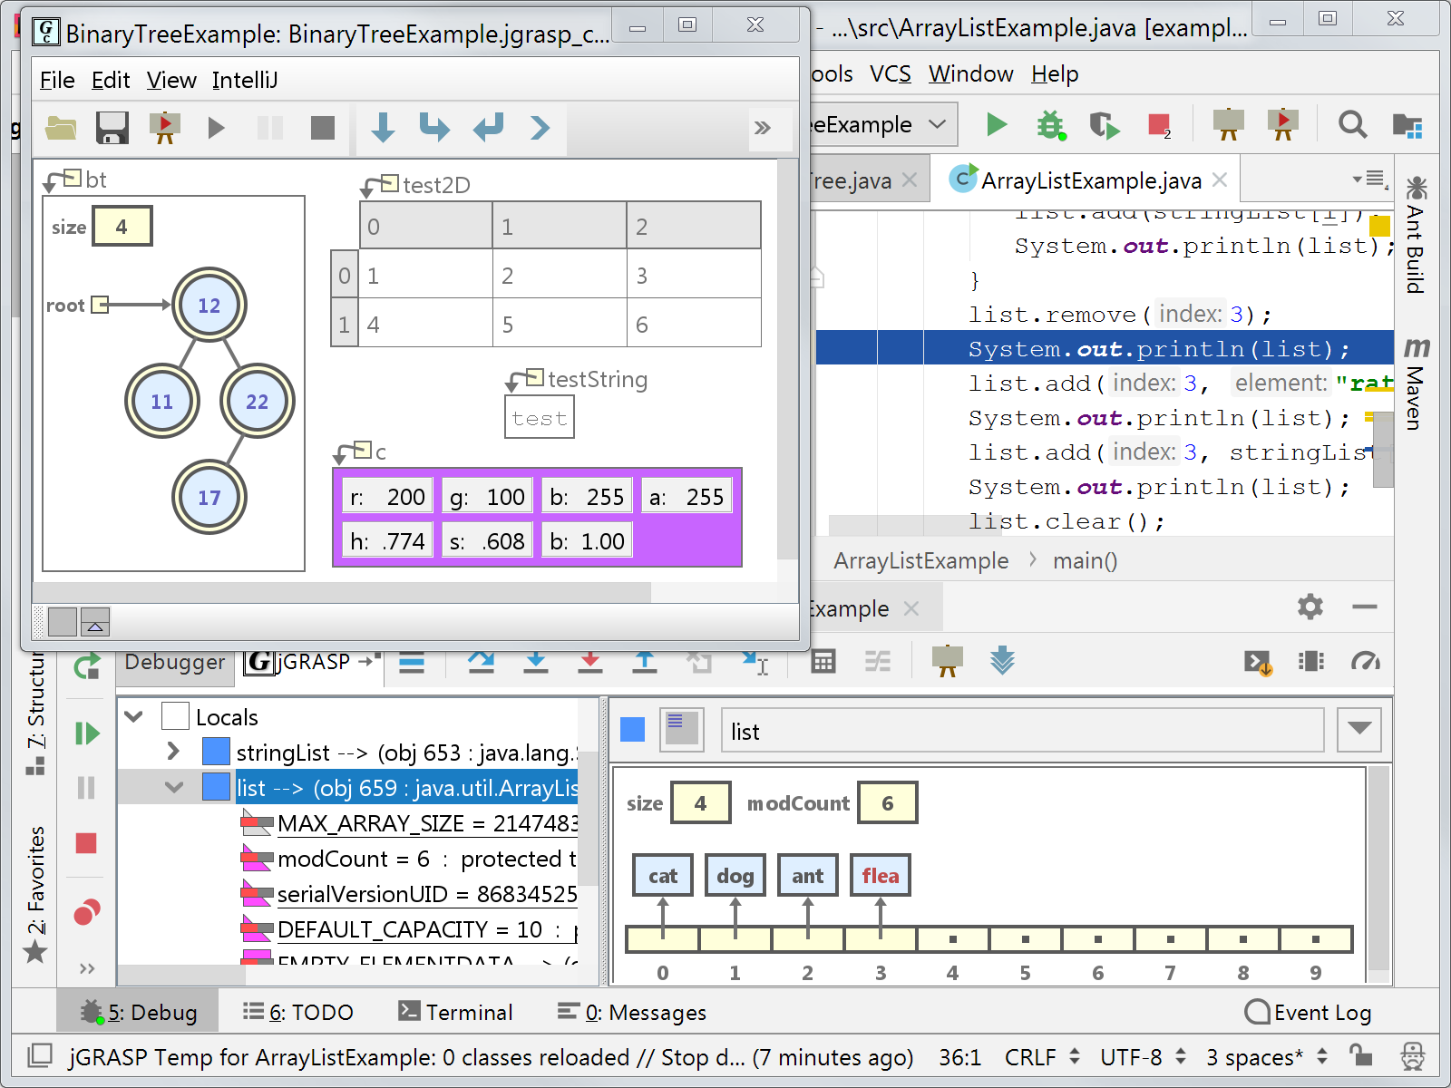Image resolution: width=1451 pixels, height=1088 pixels.
Task: Change the UTF-8 file encoding
Action: pos(1143,1057)
